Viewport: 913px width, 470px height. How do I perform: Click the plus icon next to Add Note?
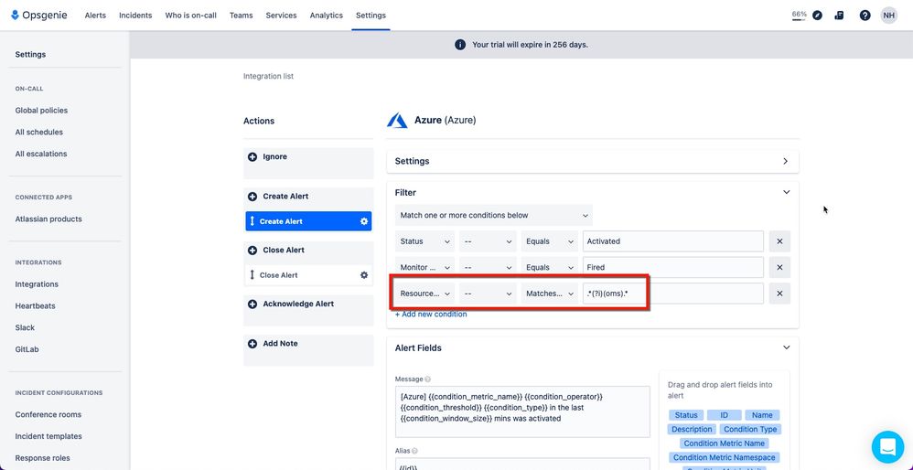tap(252, 344)
